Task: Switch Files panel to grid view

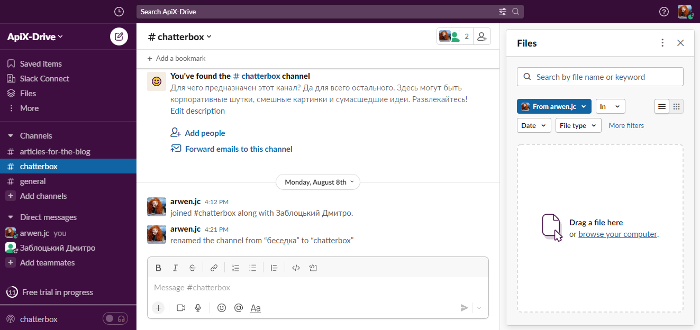Action: [x=676, y=106]
